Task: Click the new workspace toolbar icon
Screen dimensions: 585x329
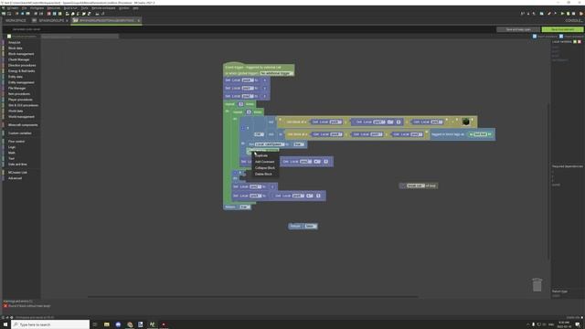Action: click(4, 14)
